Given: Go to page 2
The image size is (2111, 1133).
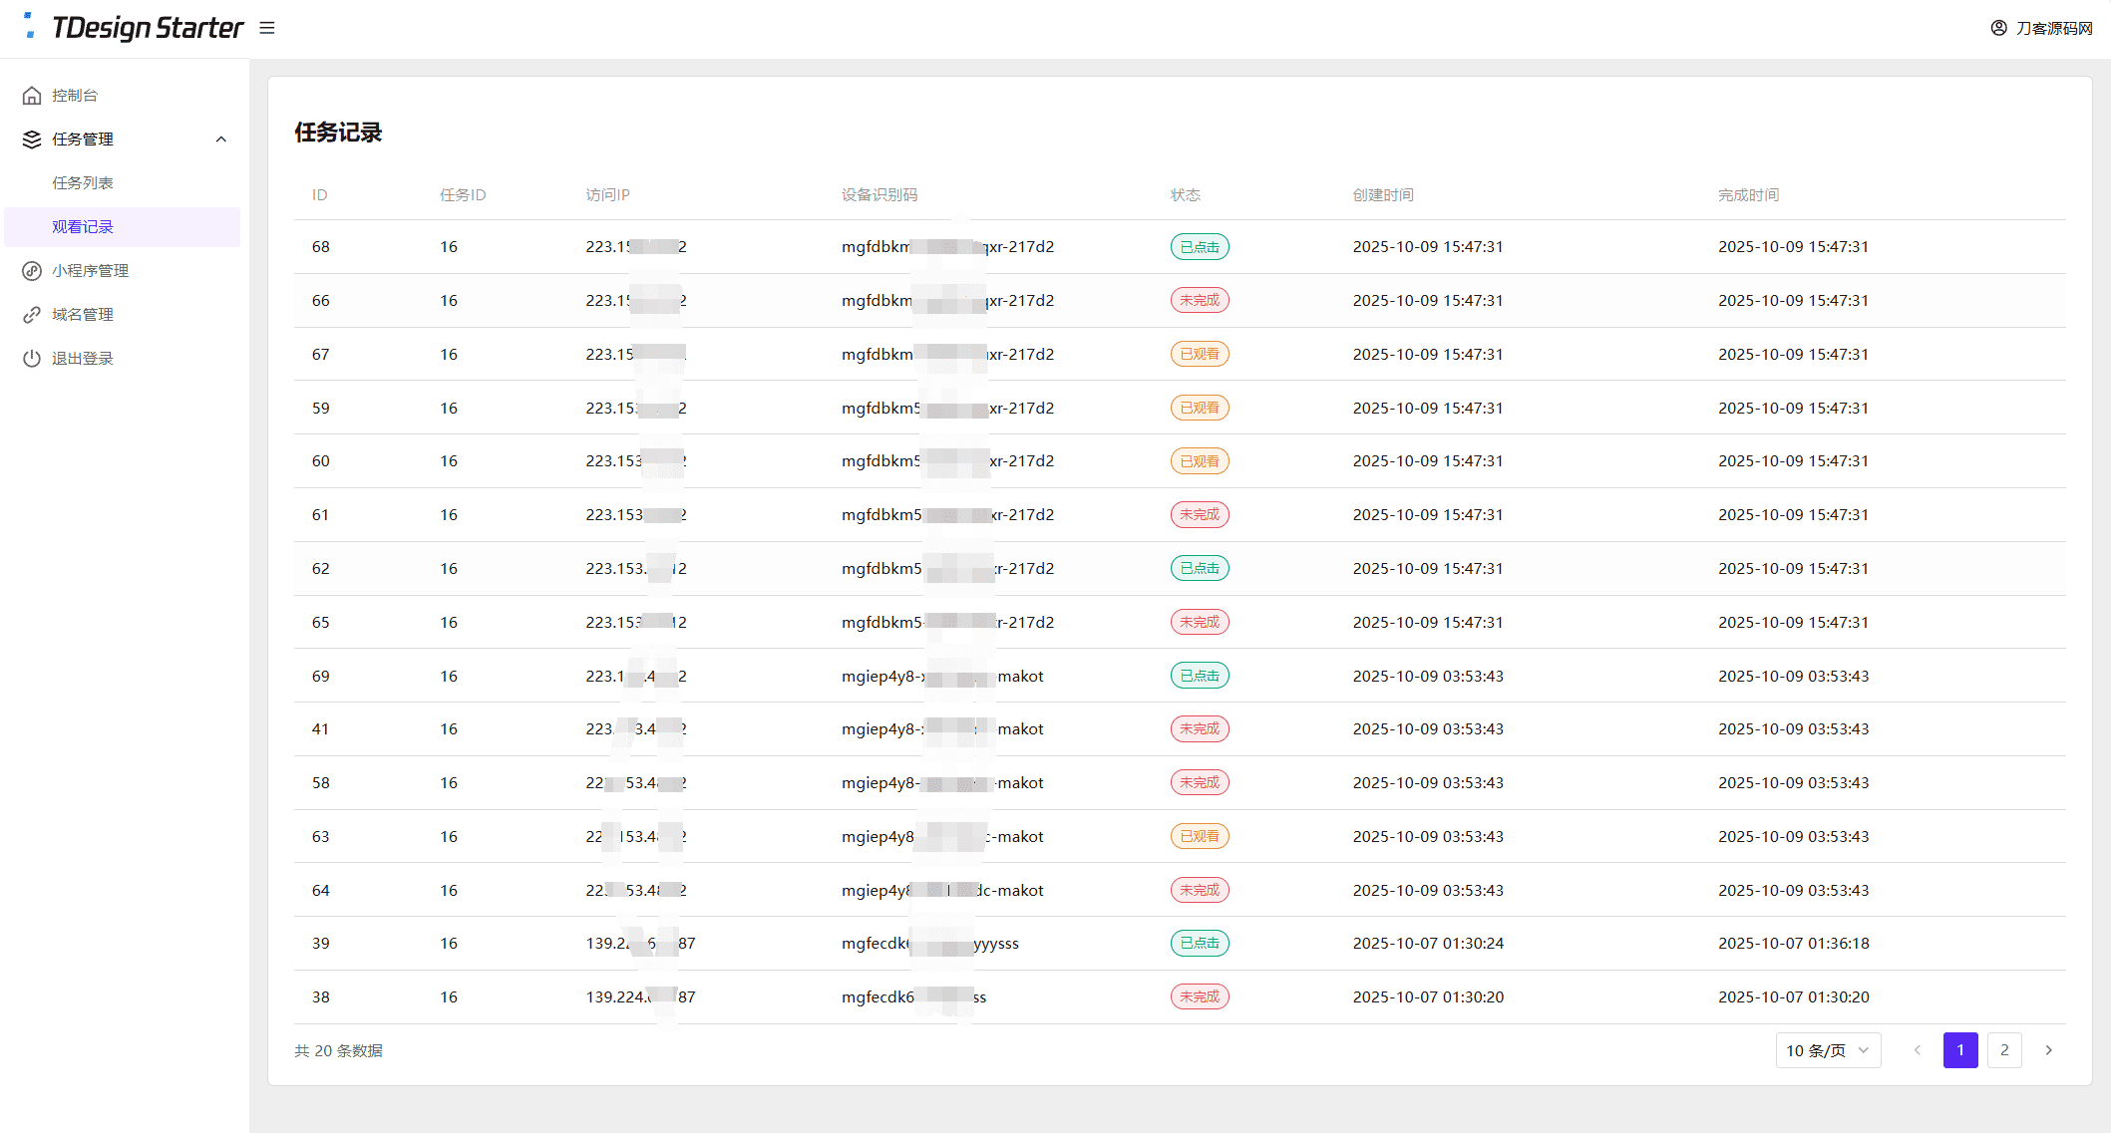Looking at the screenshot, I should (2004, 1050).
